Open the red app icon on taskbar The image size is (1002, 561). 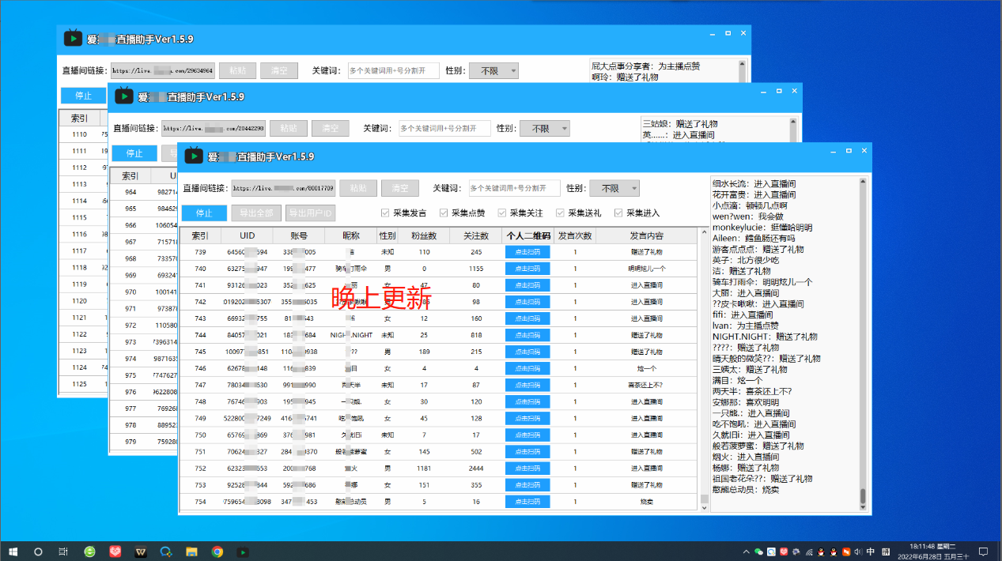(x=115, y=551)
